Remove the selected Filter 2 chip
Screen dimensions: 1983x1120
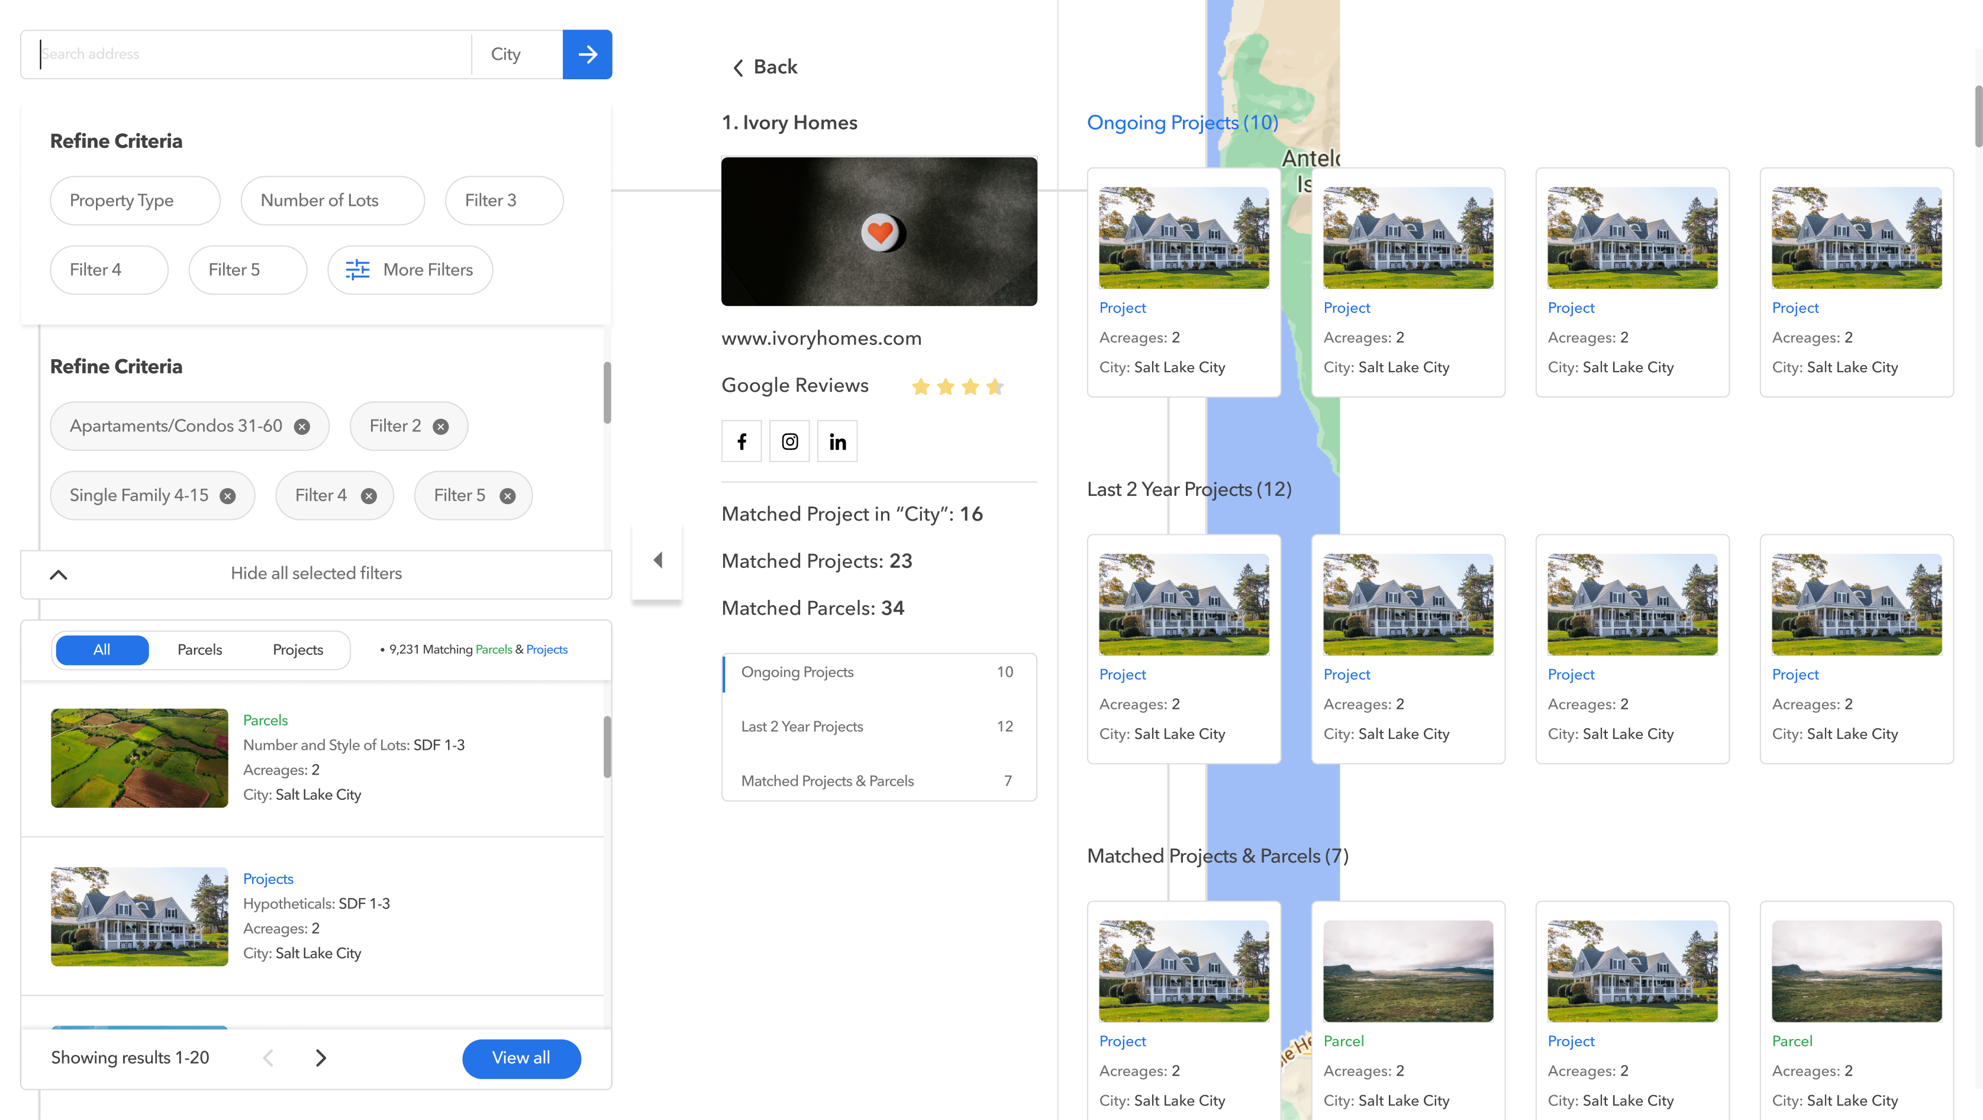pyautogui.click(x=440, y=427)
